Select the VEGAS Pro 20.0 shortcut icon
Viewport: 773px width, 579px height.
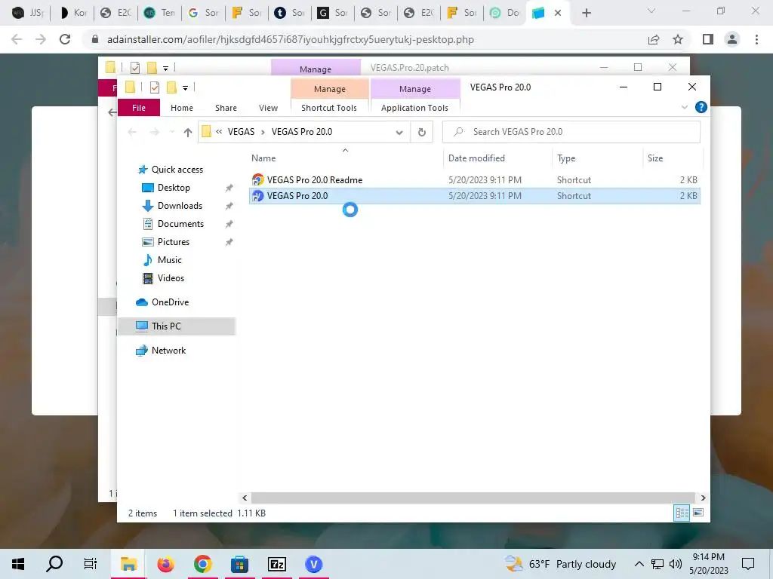258,196
